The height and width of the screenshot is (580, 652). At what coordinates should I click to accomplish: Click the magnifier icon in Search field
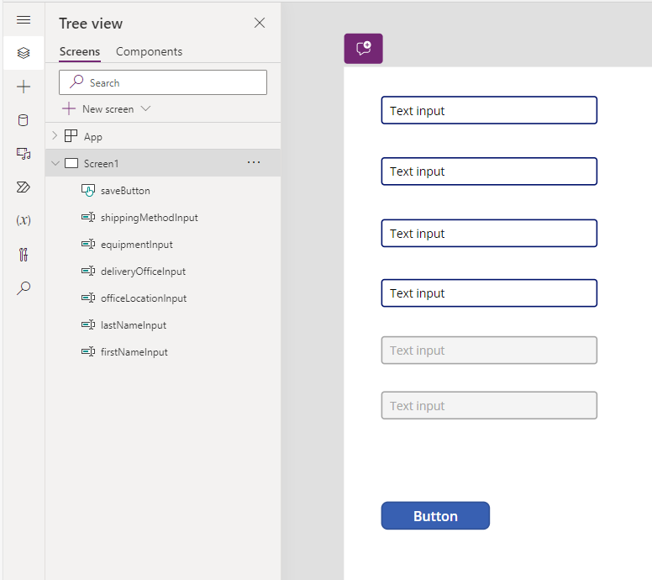(76, 82)
